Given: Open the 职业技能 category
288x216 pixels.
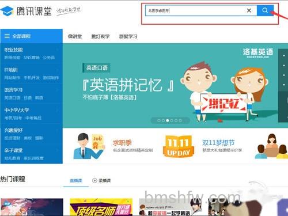Looking at the screenshot, I should [x=14, y=50].
